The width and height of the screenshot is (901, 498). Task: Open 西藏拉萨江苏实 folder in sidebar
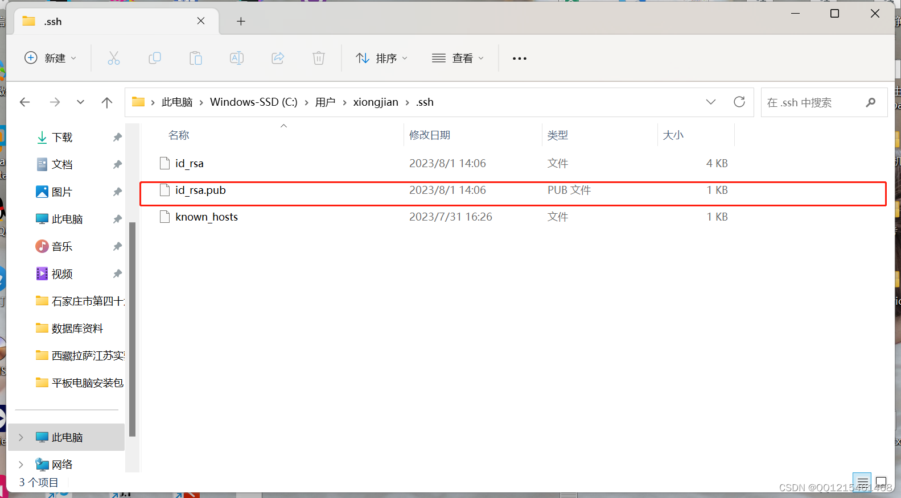point(80,355)
